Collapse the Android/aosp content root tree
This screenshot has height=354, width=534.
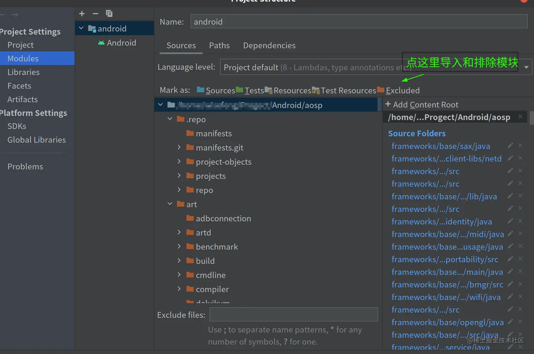[x=160, y=105]
